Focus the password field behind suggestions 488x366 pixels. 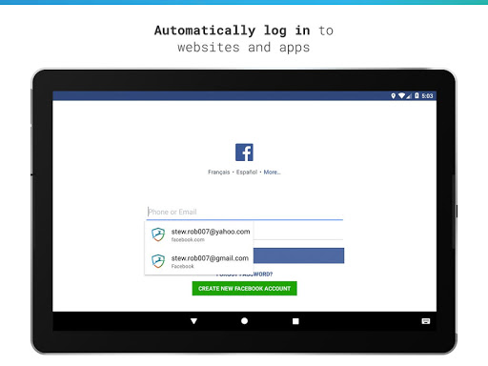298,233
